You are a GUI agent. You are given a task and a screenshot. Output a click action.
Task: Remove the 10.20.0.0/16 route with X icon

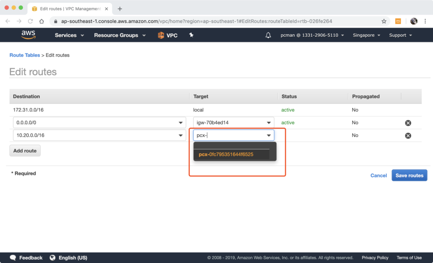pyautogui.click(x=408, y=136)
